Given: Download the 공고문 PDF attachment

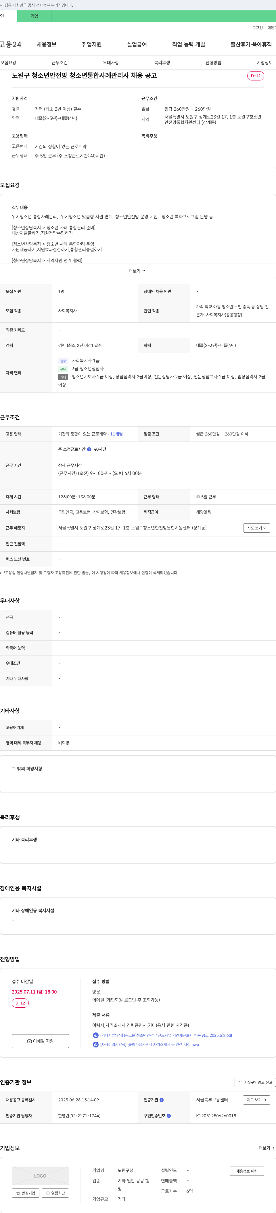Looking at the screenshot, I should [x=166, y=1035].
